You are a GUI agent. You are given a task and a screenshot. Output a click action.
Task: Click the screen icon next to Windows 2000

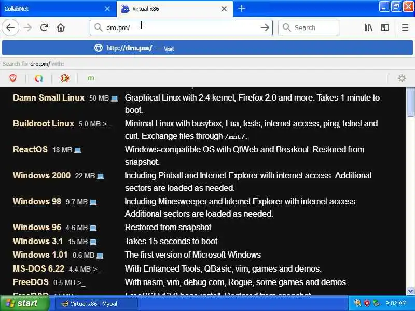[100, 176]
